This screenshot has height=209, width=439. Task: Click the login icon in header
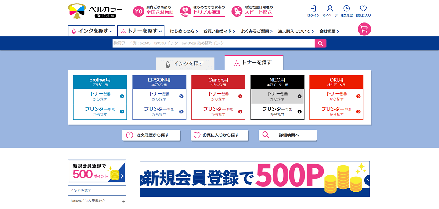coord(313,9)
